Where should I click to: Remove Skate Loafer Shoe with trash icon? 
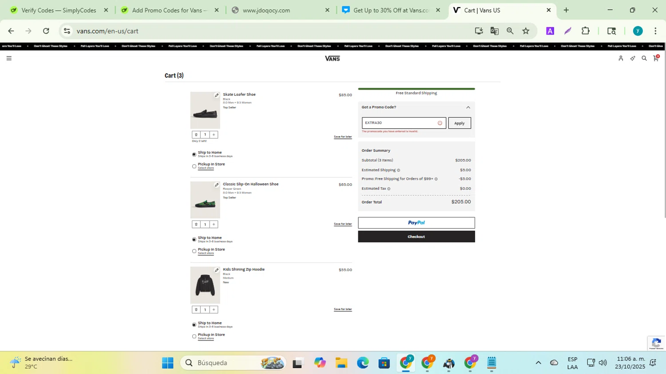196,134
